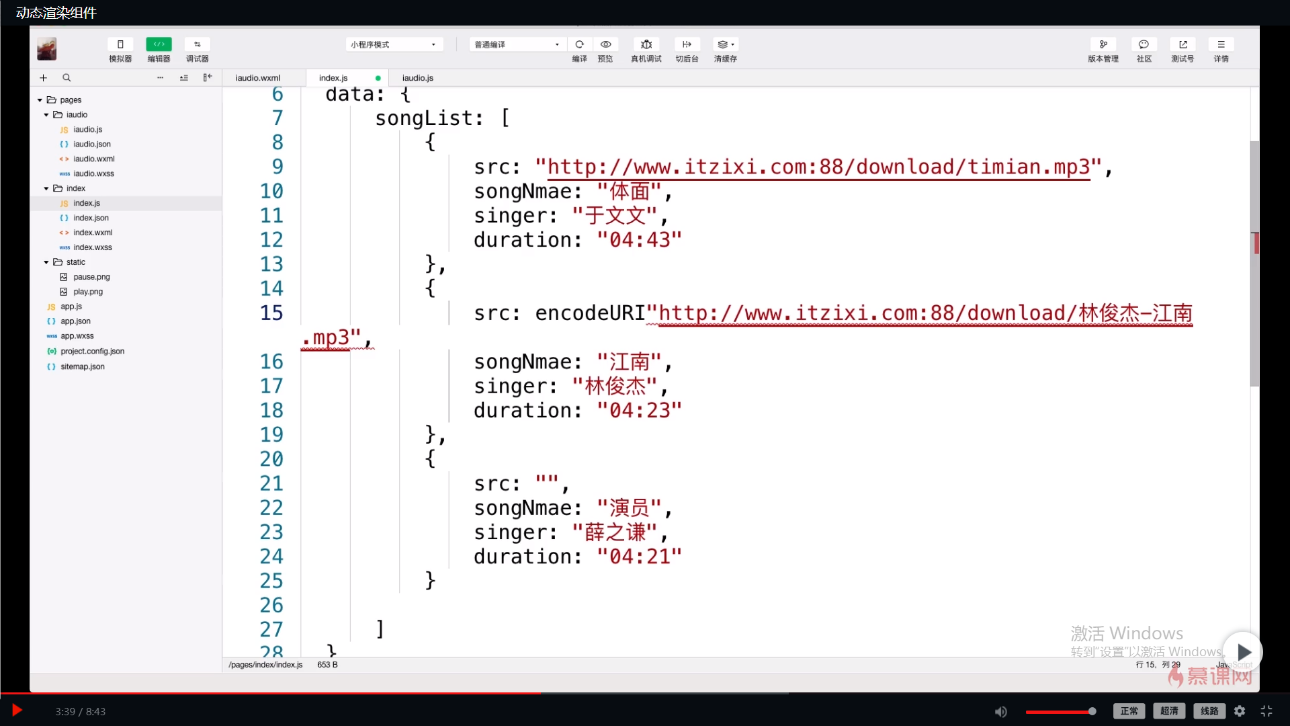The width and height of the screenshot is (1290, 726).
Task: Click the preview eye icon
Action: point(605,44)
